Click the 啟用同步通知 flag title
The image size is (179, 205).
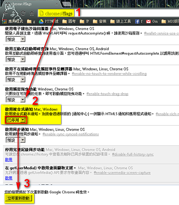(17, 129)
